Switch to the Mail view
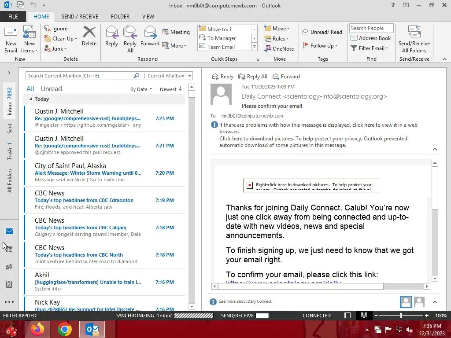This screenshot has width=451, height=338. (x=9, y=231)
